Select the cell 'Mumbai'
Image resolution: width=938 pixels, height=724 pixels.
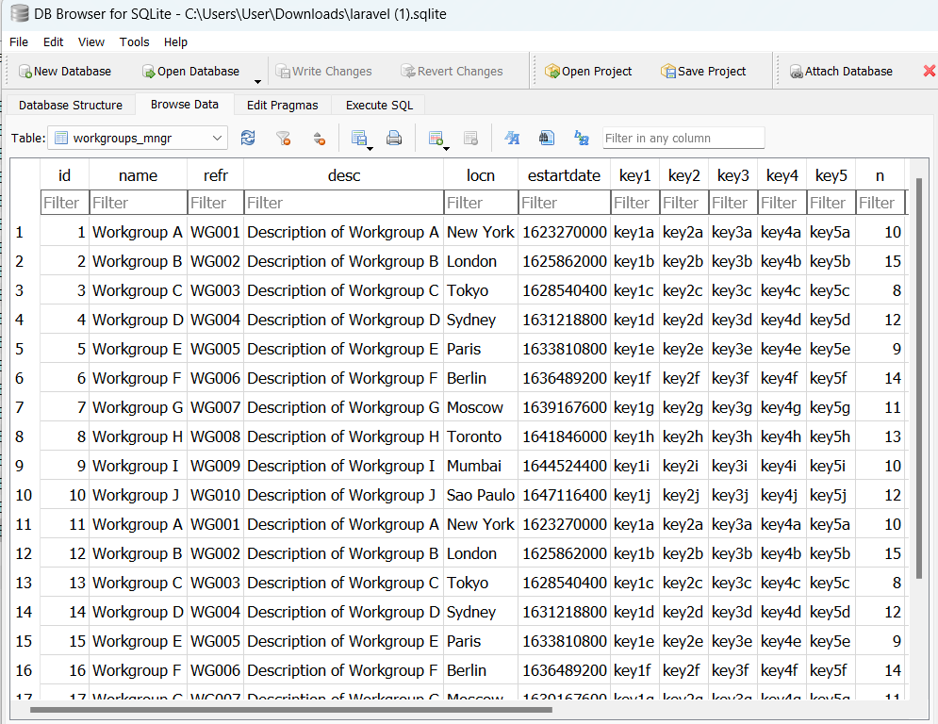(481, 466)
